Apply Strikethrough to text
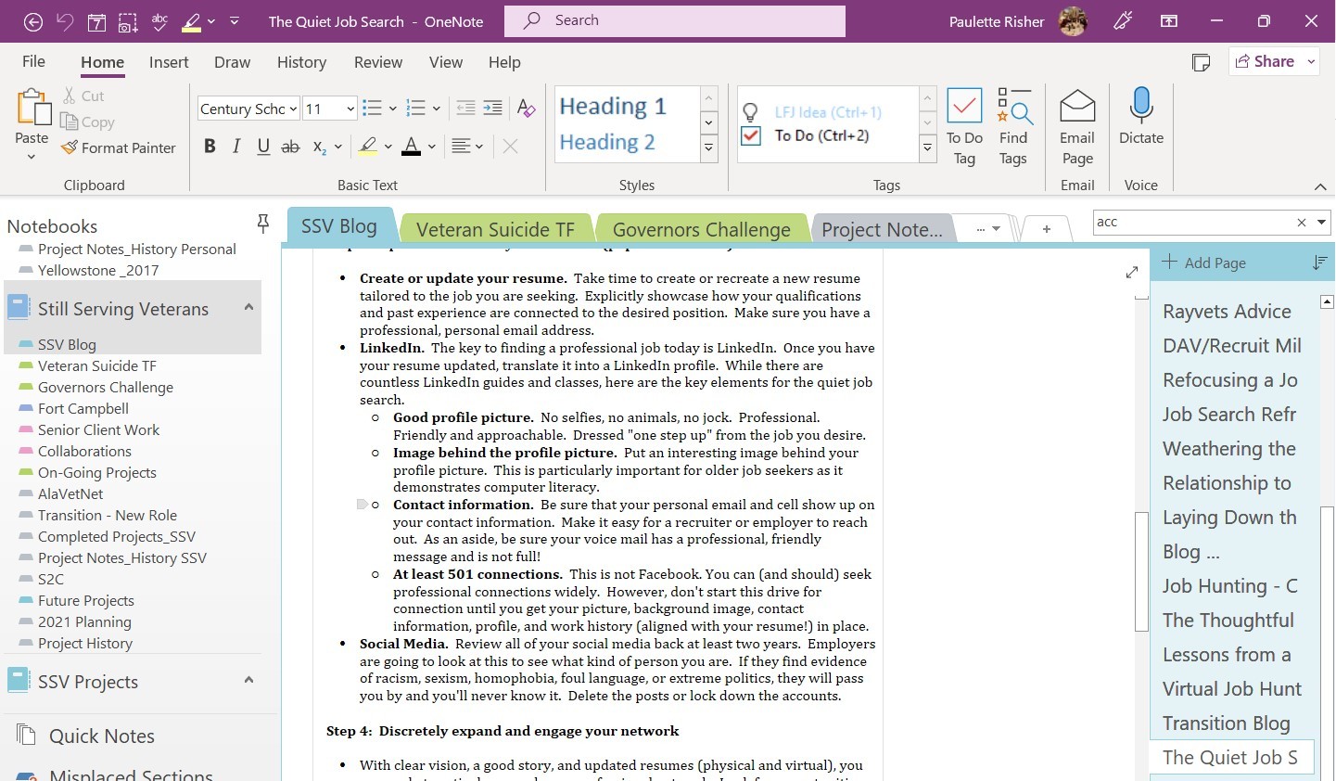The image size is (1336, 781). (290, 147)
